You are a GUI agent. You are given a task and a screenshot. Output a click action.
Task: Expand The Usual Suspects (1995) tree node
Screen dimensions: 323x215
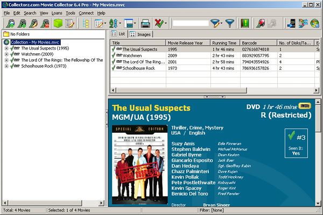[x=6, y=48]
